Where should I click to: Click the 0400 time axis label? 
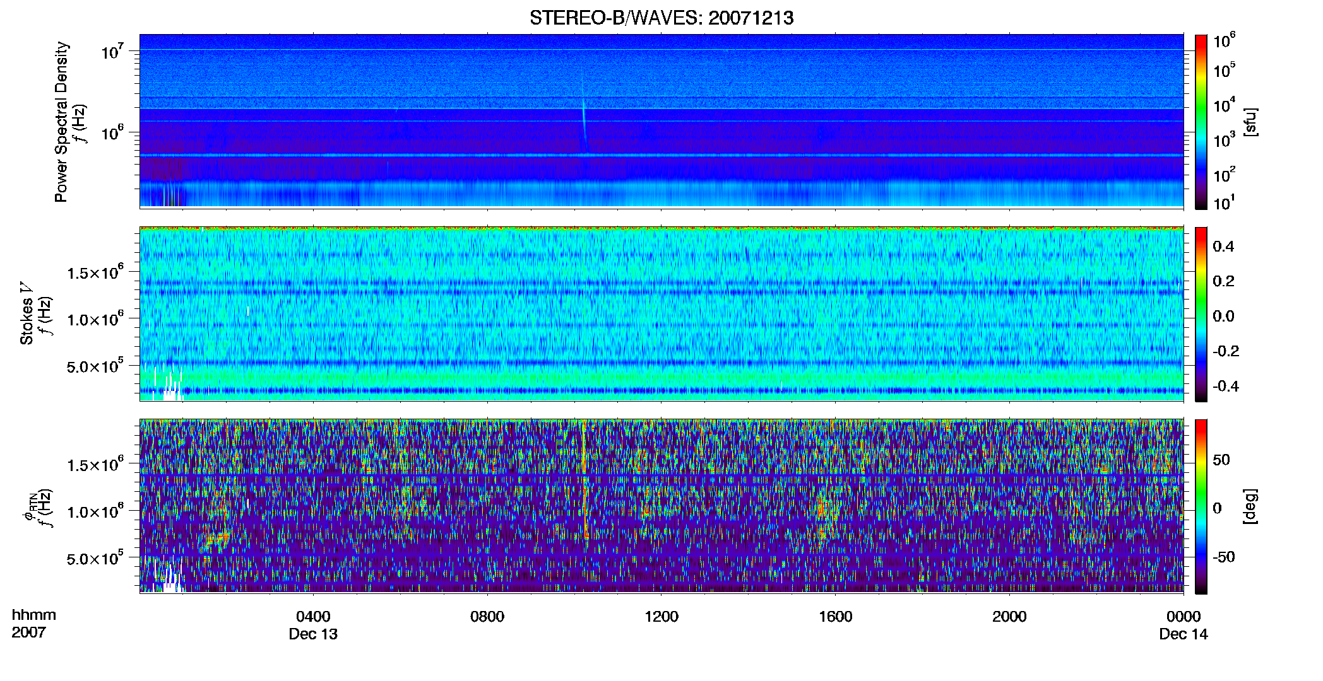pyautogui.click(x=313, y=617)
